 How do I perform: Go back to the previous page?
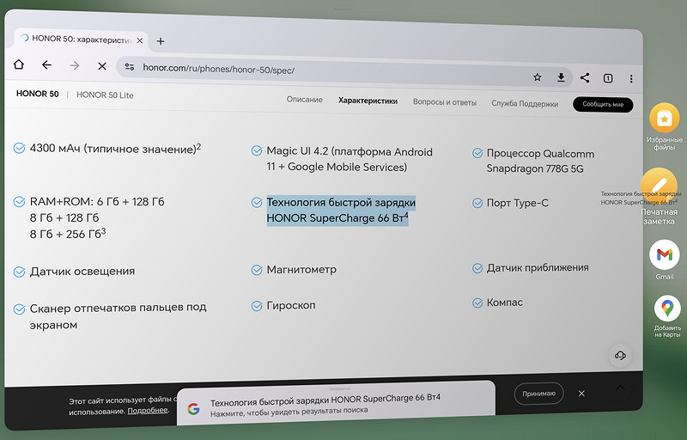[x=46, y=65]
